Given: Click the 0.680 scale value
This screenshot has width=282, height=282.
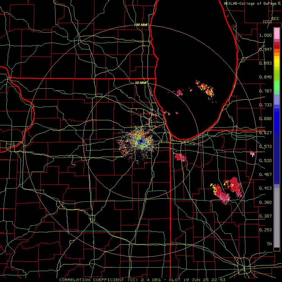Looking at the screenshot, I should tap(265, 119).
